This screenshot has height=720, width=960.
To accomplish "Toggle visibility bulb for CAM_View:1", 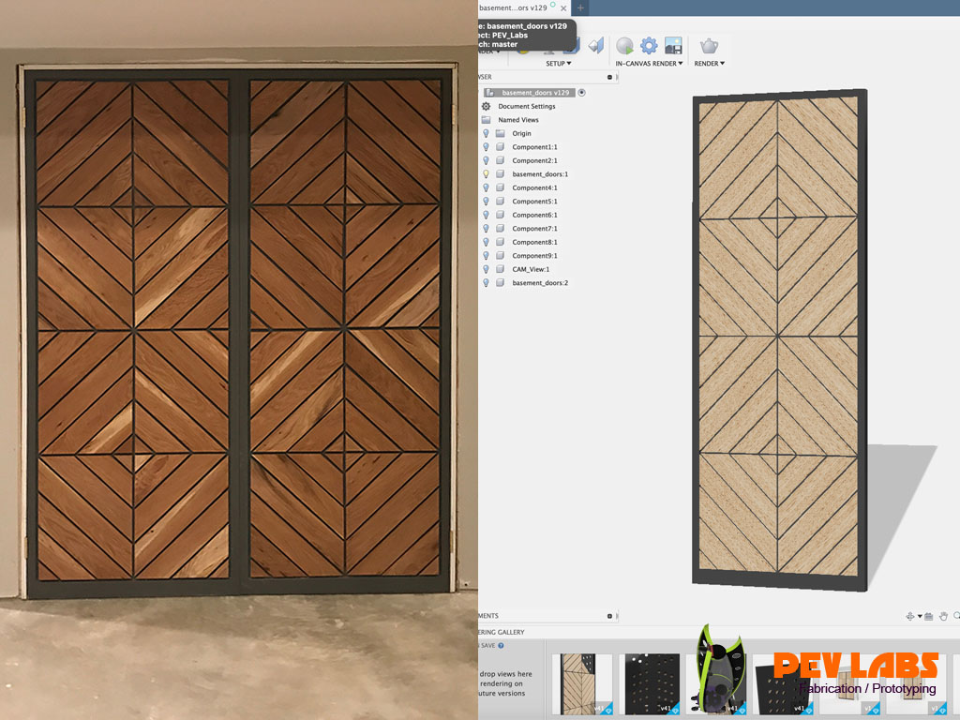I will [x=486, y=269].
